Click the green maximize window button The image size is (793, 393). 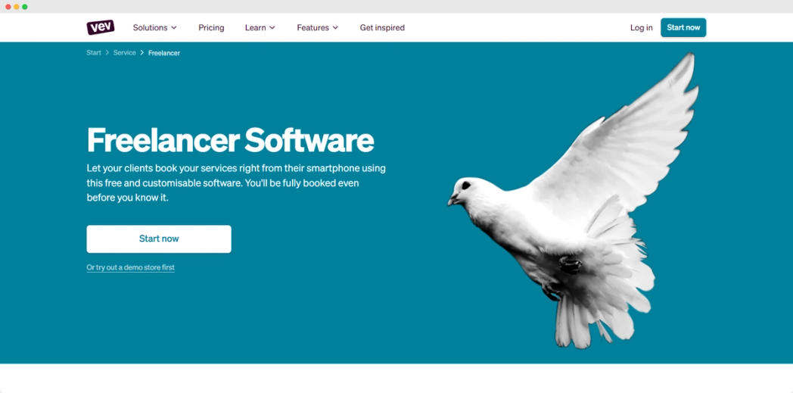(x=25, y=7)
